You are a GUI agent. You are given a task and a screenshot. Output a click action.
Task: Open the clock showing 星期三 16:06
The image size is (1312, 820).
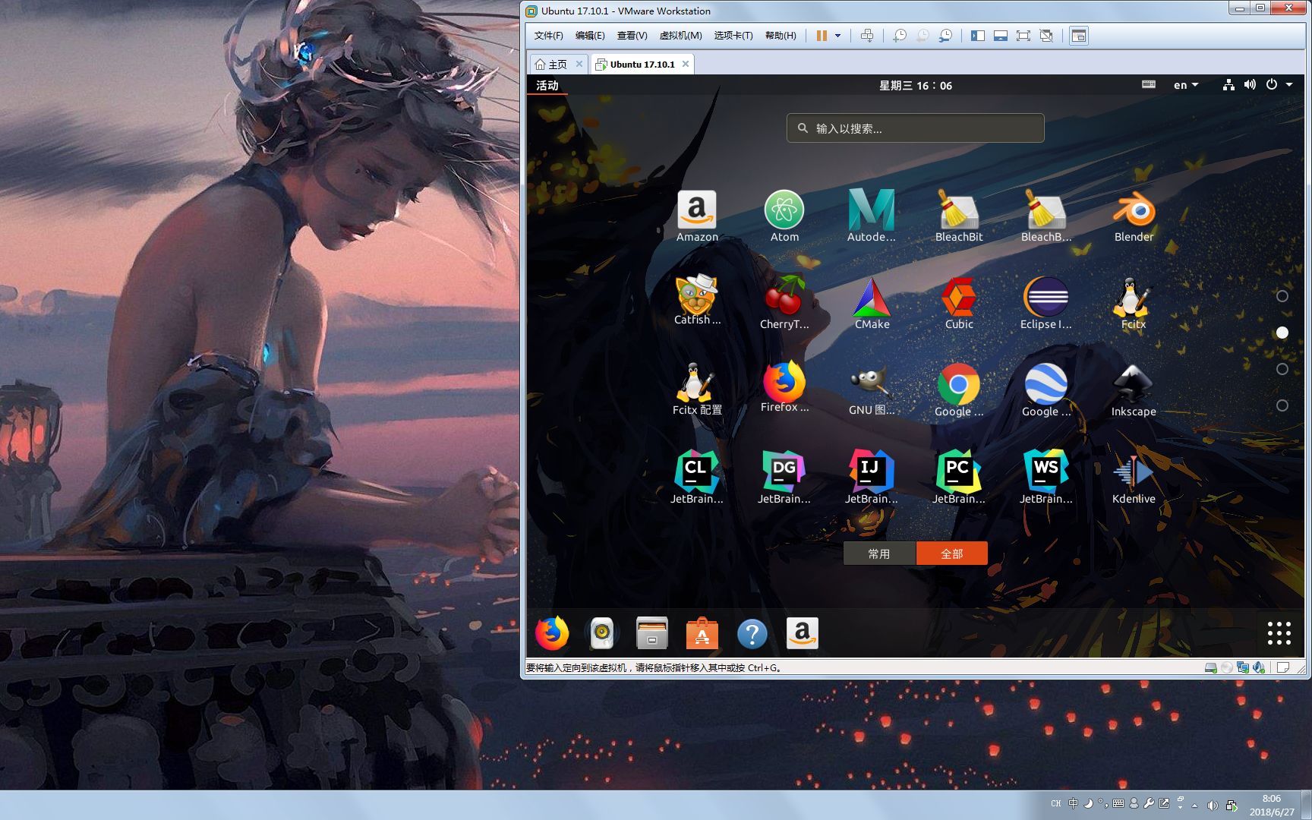pyautogui.click(x=916, y=86)
